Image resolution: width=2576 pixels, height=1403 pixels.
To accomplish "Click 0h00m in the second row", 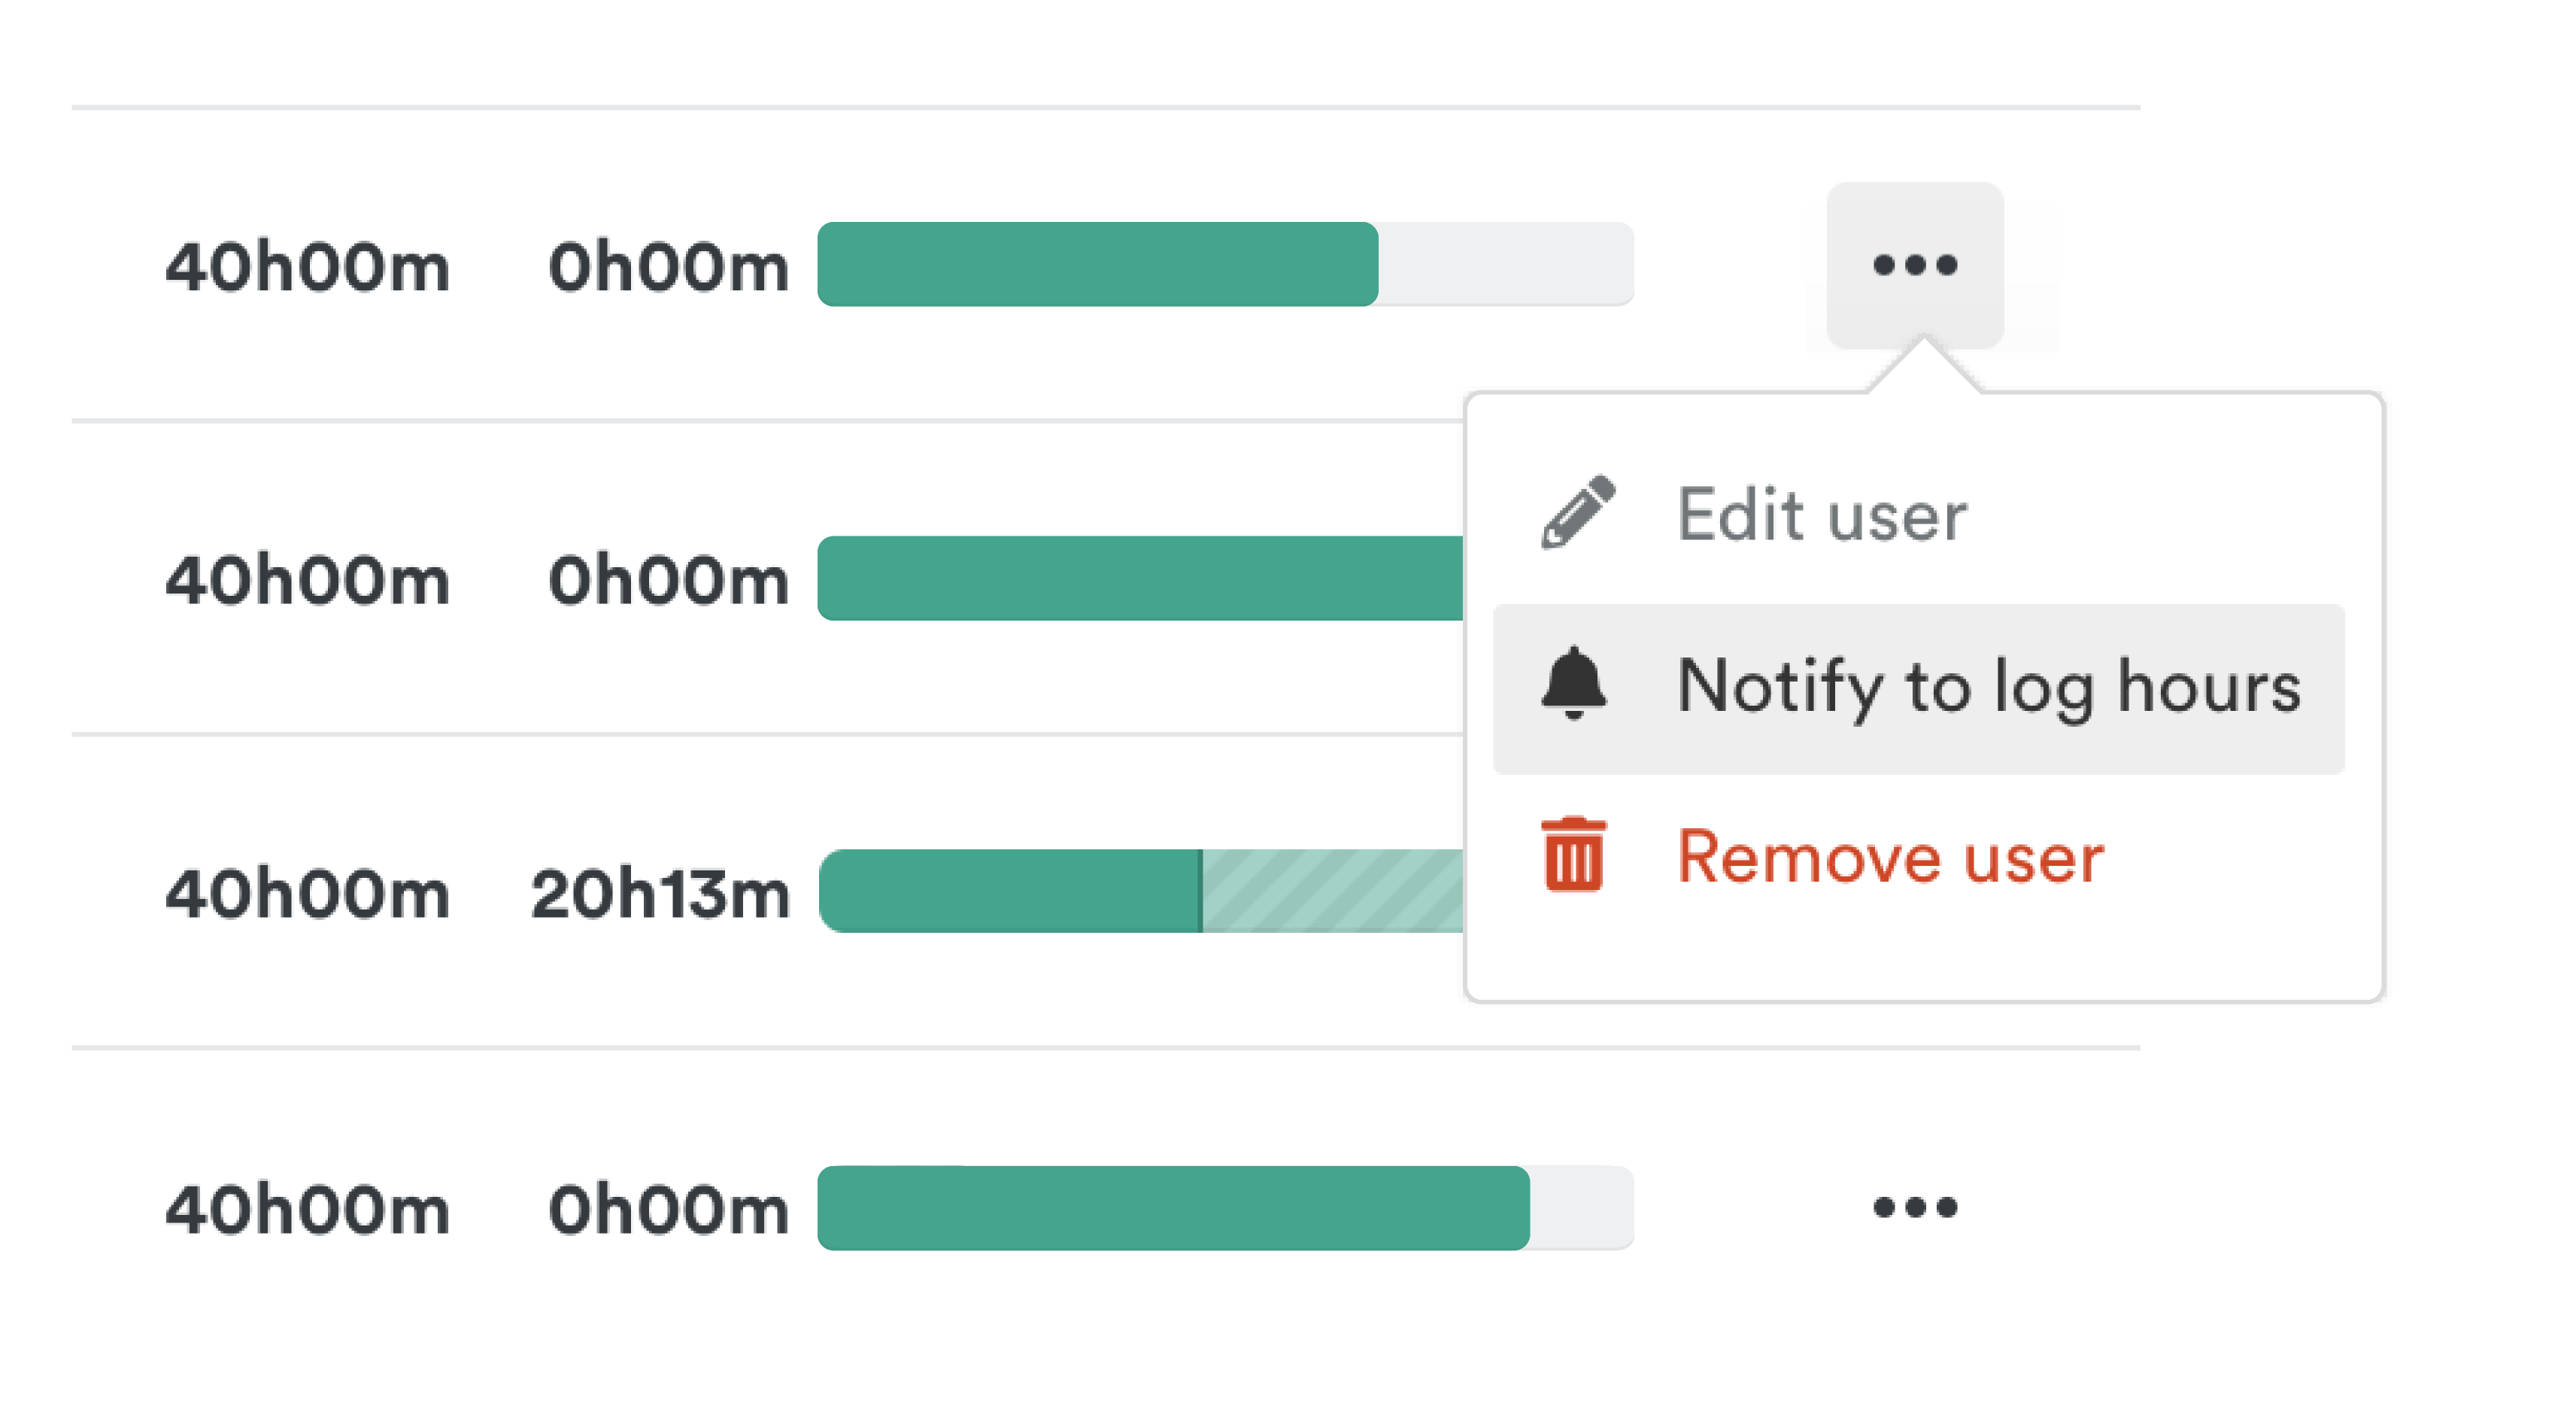I will (x=668, y=580).
